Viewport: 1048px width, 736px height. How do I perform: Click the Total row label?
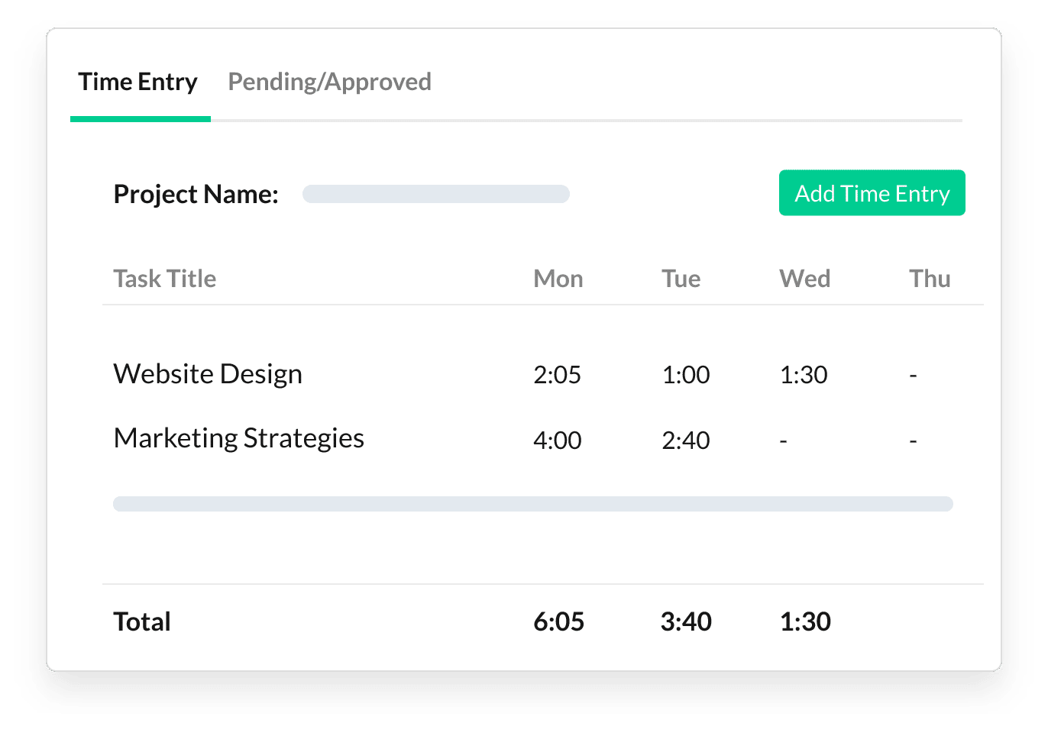point(141,621)
